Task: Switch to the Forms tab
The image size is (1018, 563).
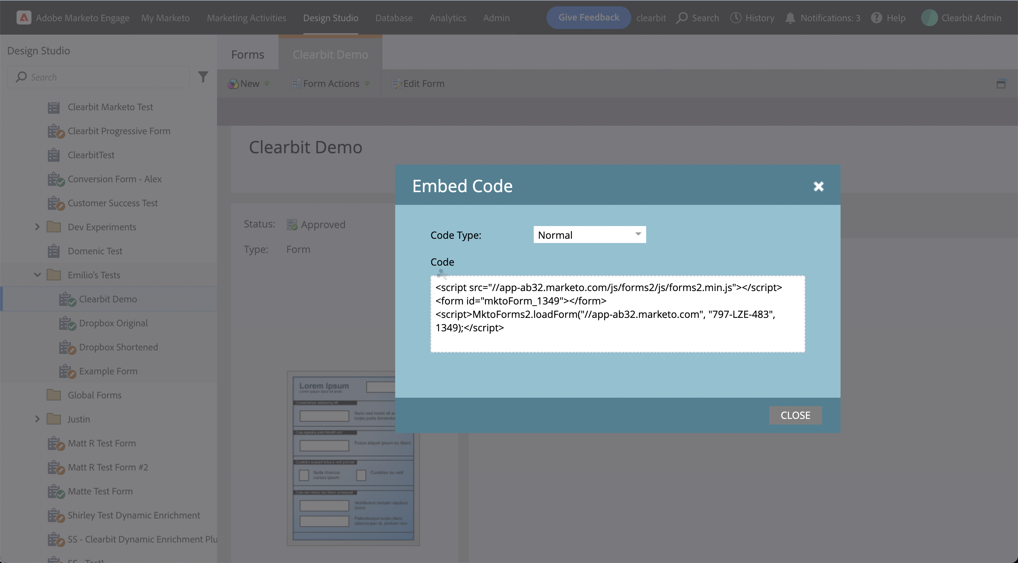Action: 247,54
